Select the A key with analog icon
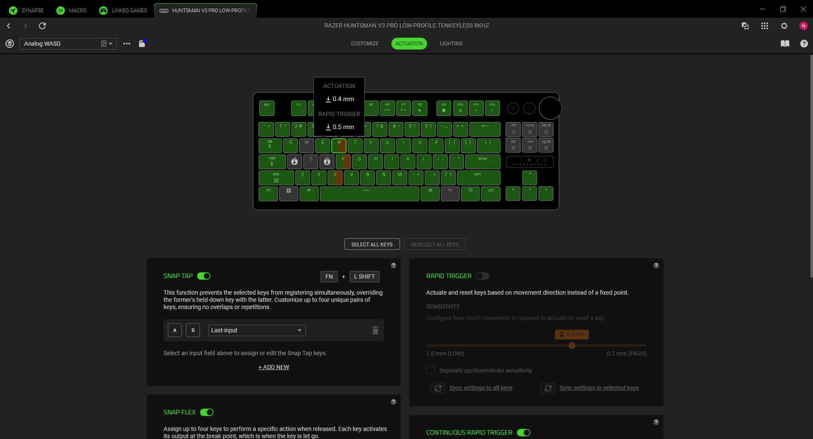 click(x=294, y=161)
